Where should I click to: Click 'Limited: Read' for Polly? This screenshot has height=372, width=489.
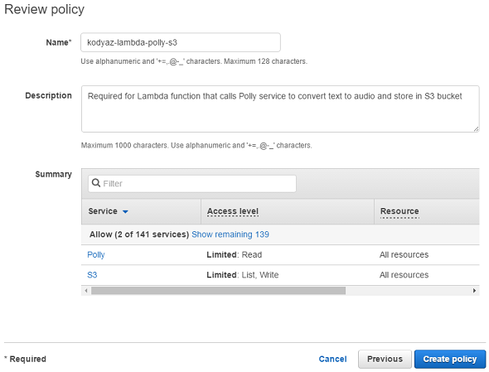[x=235, y=254]
